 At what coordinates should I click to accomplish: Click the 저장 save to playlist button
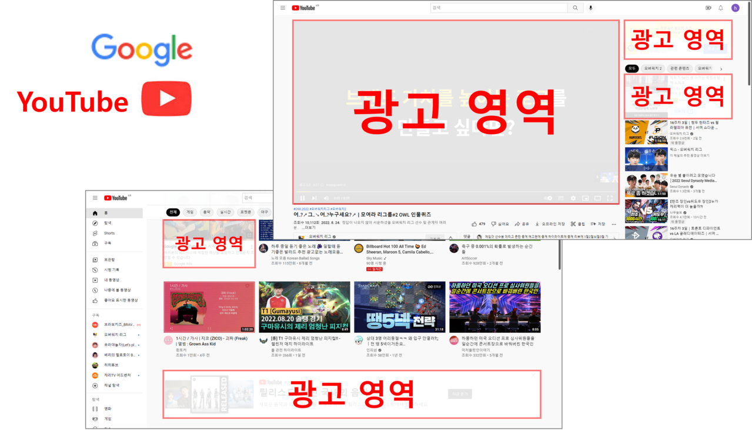click(598, 224)
